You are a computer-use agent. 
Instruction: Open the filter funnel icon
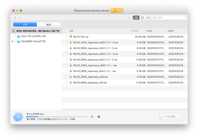tap(128, 17)
